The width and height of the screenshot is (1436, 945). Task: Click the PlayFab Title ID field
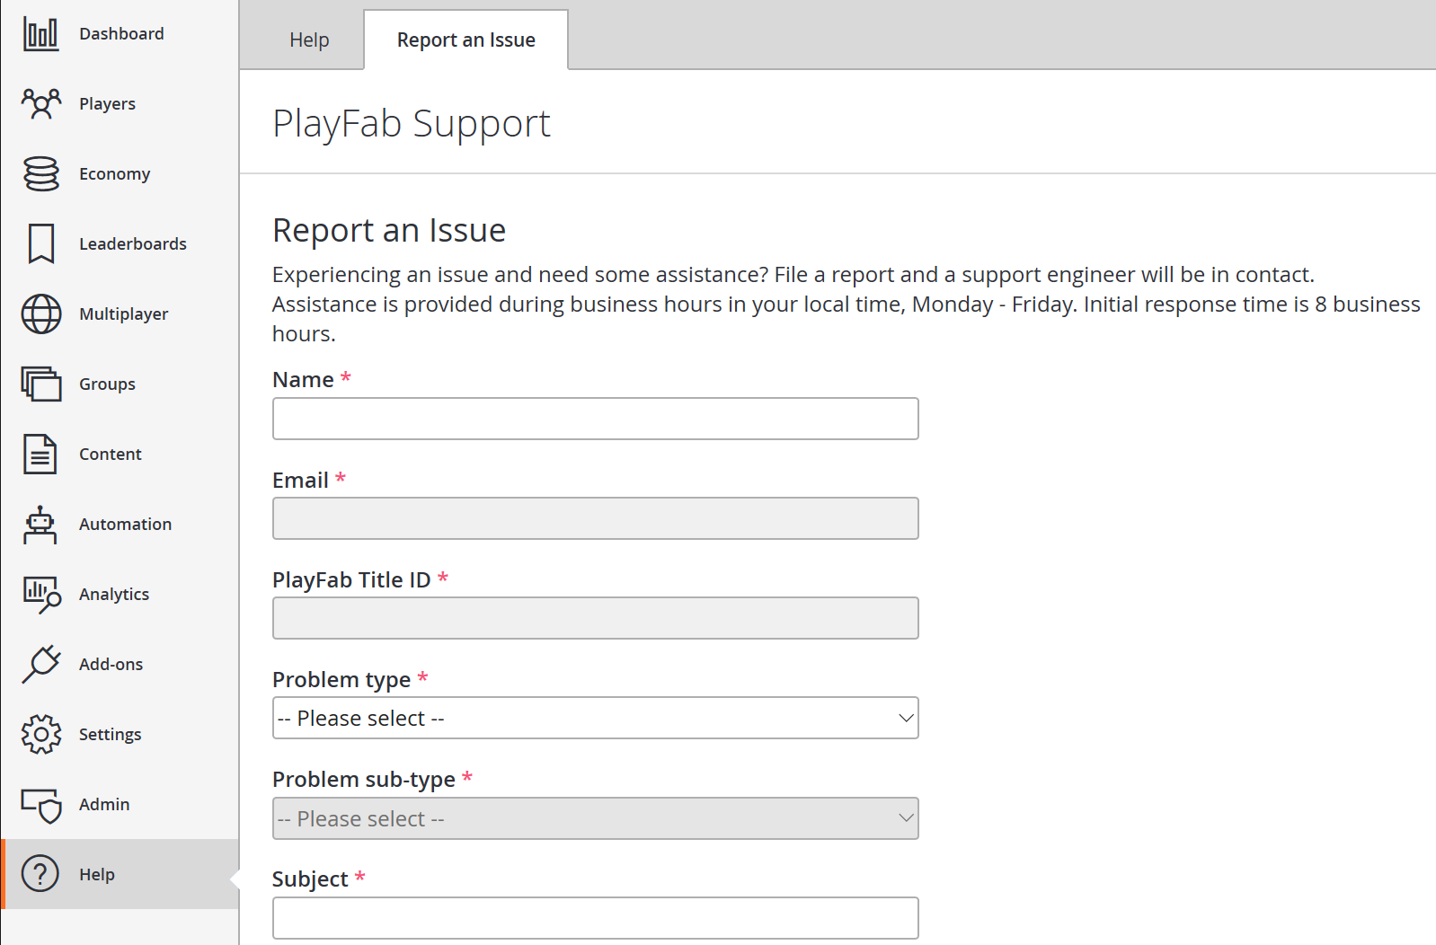tap(595, 618)
